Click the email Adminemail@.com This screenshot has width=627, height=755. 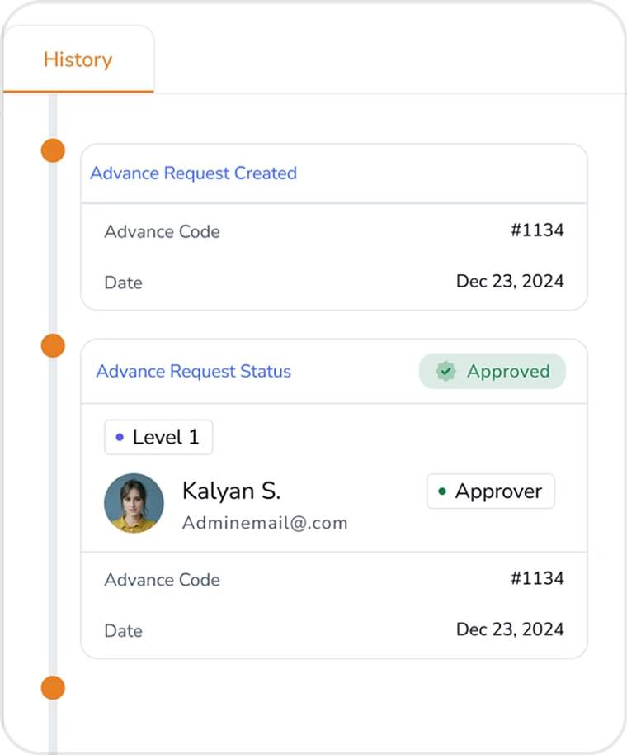(265, 523)
